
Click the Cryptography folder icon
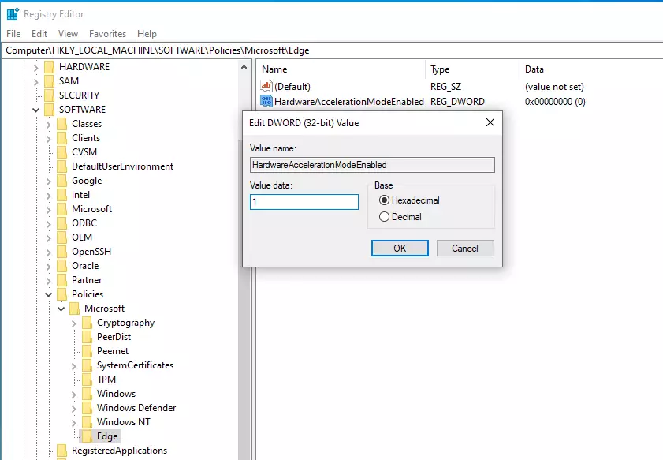tap(87, 323)
